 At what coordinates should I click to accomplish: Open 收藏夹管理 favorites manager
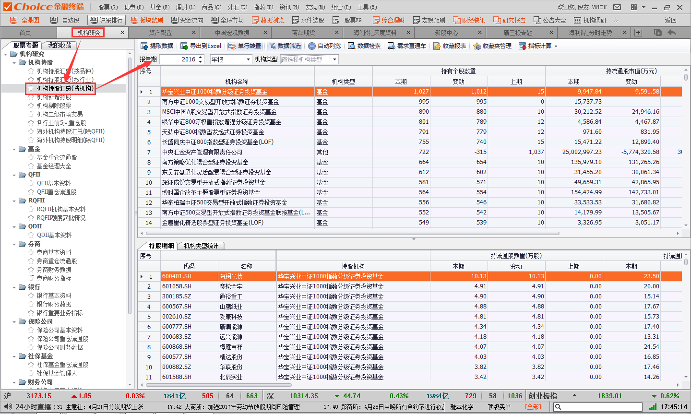(x=477, y=46)
